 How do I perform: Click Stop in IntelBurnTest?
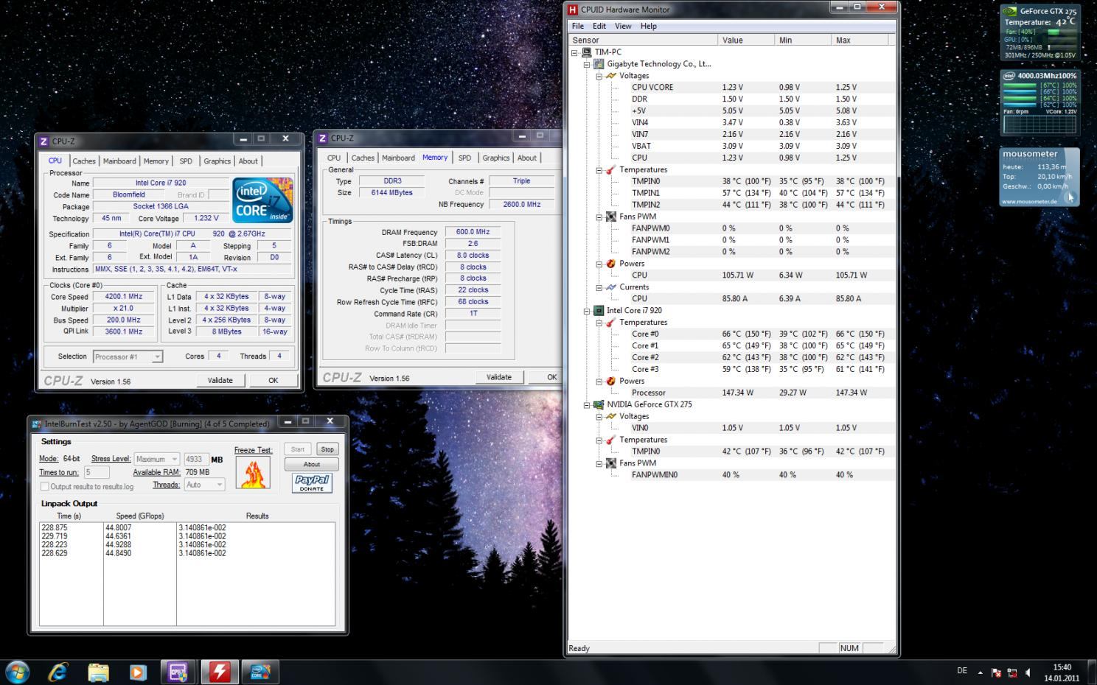pos(327,449)
